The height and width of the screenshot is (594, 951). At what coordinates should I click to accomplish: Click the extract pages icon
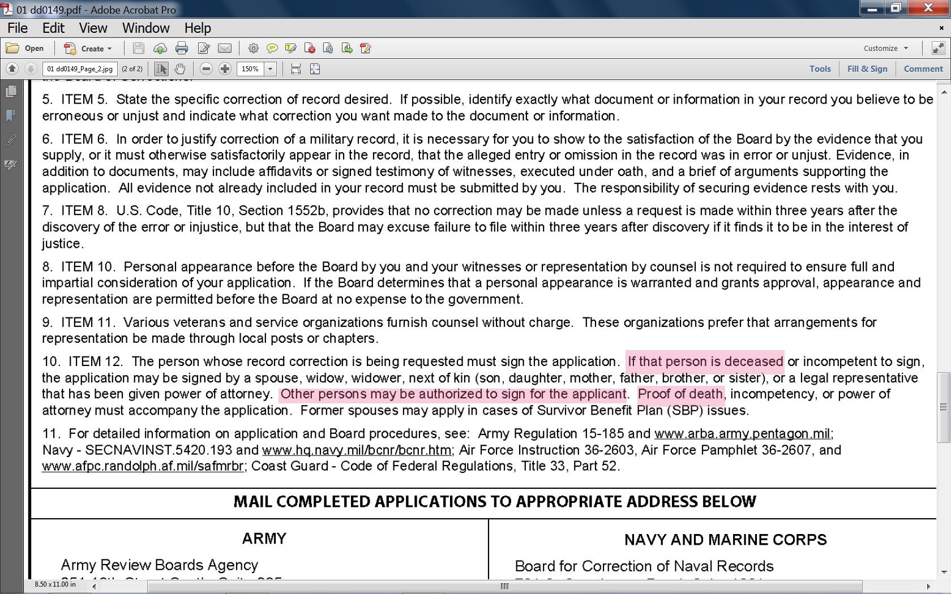tap(347, 49)
